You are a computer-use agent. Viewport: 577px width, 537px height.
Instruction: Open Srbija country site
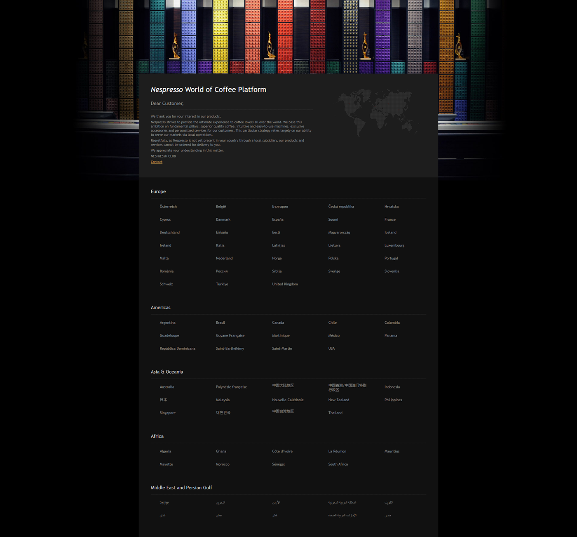pos(277,271)
